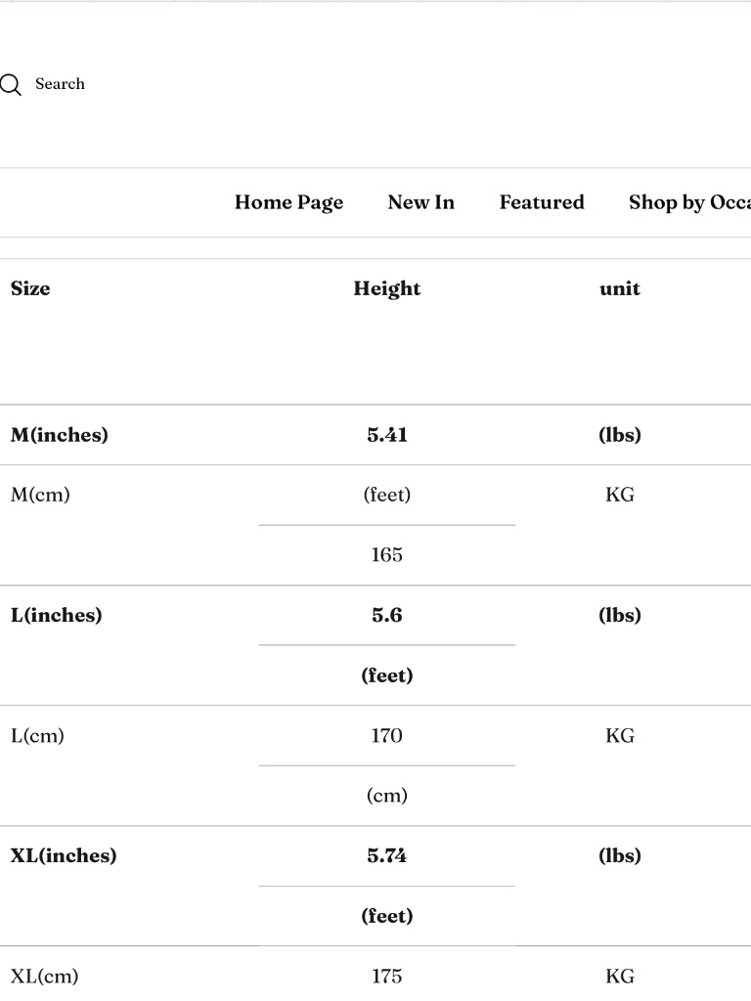Viewport: 751px width, 1001px height.
Task: Click the 165 height cell
Action: 387,555
